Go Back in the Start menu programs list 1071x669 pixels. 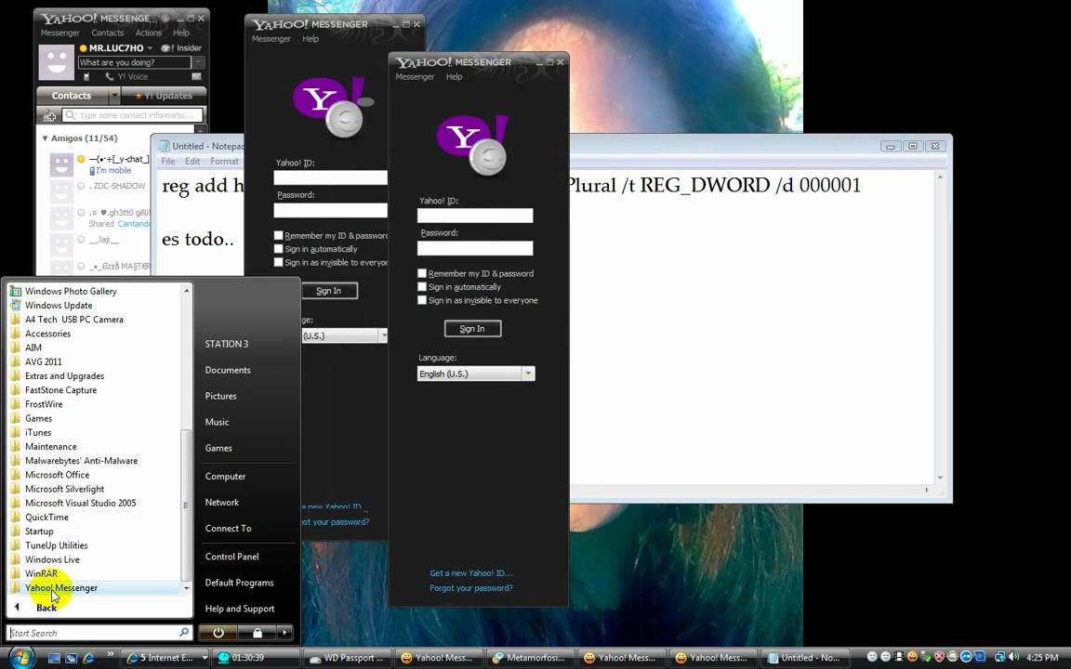[46, 608]
